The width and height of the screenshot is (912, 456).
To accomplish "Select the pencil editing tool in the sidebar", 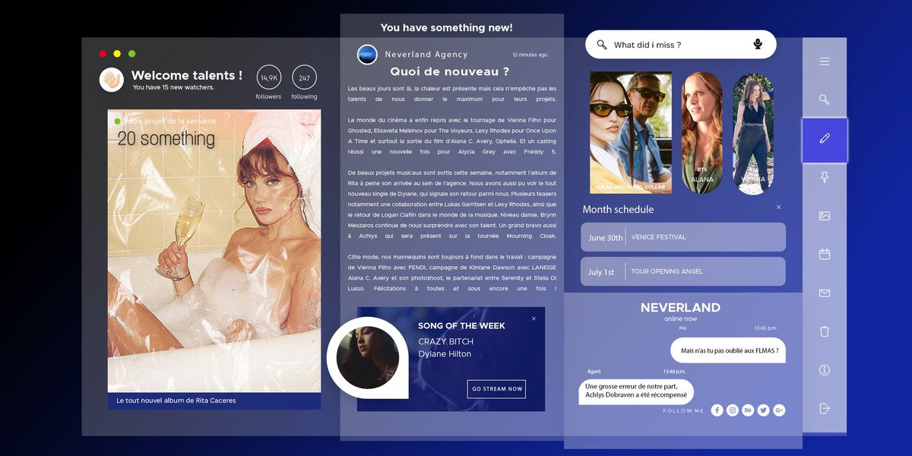I will point(825,139).
